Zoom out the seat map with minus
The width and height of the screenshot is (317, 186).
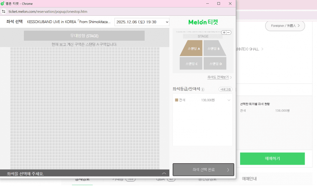pyautogui.click(x=229, y=32)
